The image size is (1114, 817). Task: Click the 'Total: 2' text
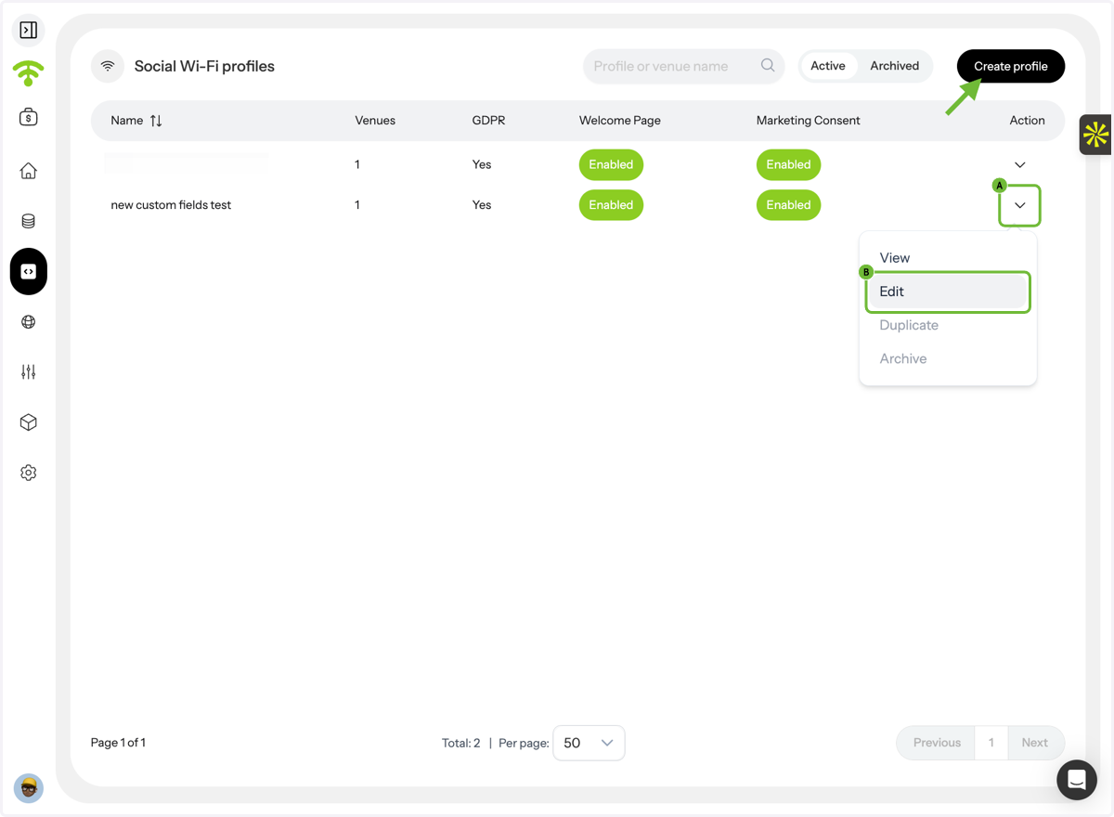pos(461,744)
